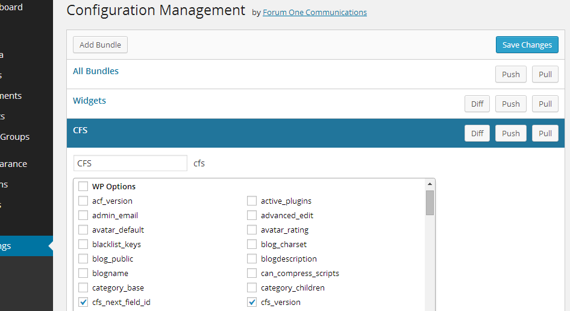Expand the Widgets bundle section
Image resolution: width=570 pixels, height=311 pixels.
[89, 101]
